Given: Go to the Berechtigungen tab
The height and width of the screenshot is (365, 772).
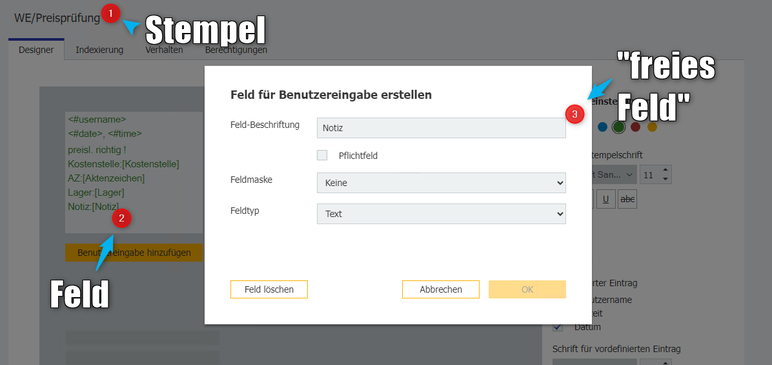Looking at the screenshot, I should (236, 50).
